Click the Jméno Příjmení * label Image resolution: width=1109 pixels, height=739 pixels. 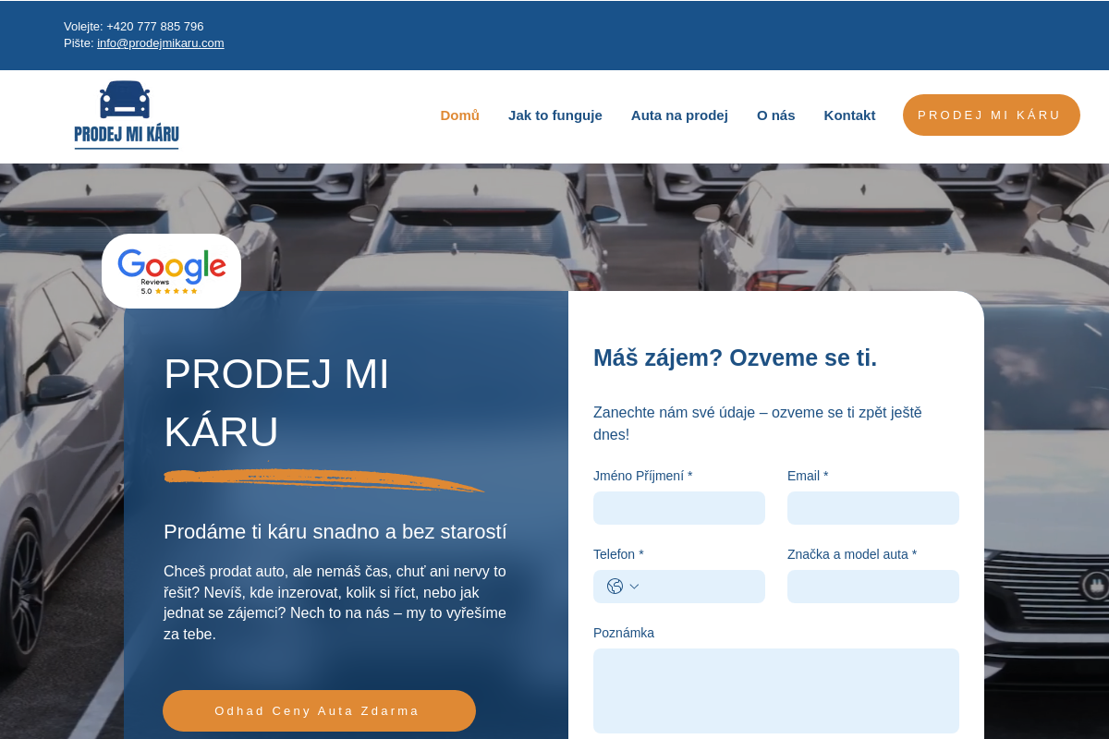tap(642, 476)
